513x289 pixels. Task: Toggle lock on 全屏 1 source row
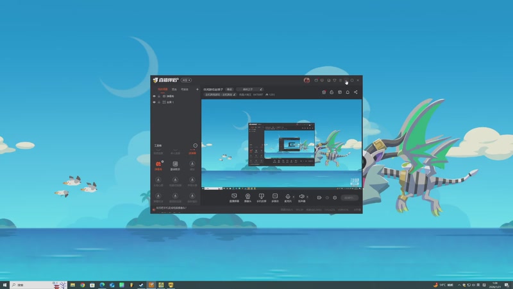click(159, 102)
